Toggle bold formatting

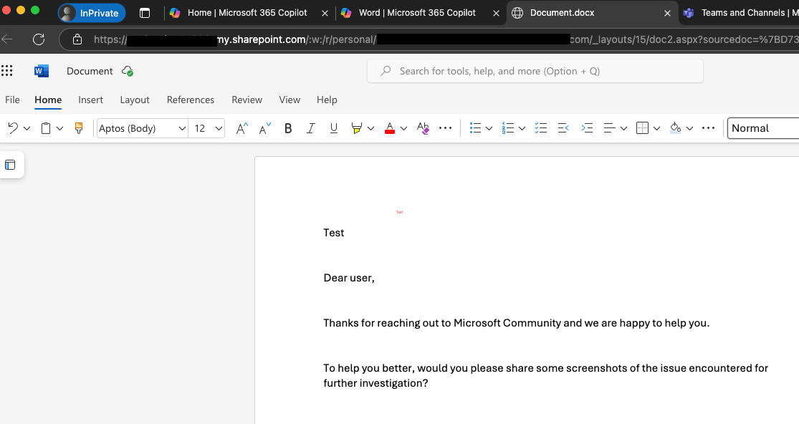287,128
